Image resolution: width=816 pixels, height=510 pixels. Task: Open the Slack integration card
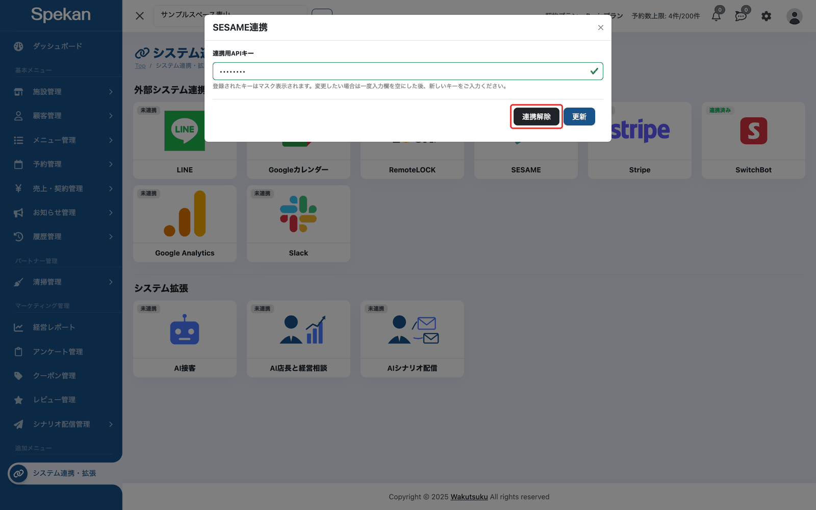pos(298,224)
